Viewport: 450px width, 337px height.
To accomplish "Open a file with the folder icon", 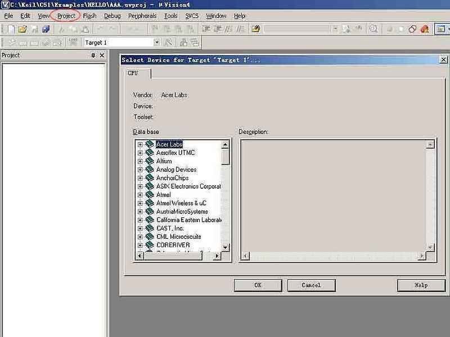I will coord(22,29).
